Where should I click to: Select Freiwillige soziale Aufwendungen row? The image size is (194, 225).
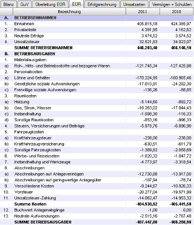click(97, 90)
